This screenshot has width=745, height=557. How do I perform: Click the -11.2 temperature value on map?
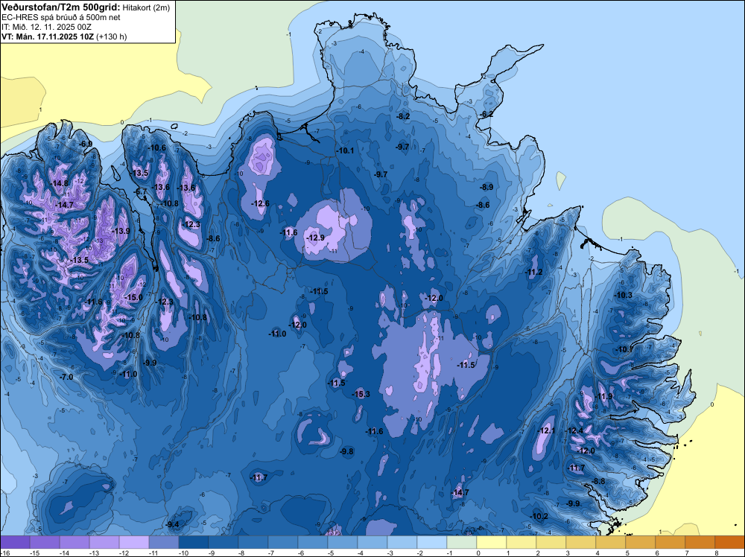coord(533,272)
